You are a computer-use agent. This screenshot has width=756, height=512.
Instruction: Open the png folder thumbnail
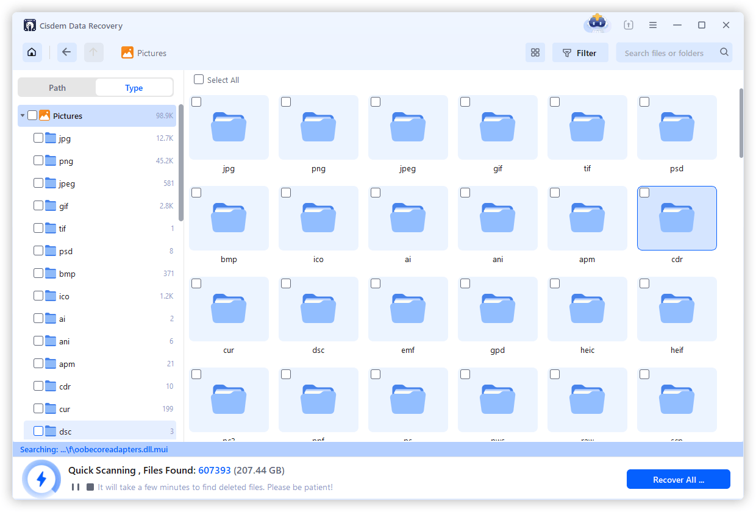pyautogui.click(x=318, y=127)
